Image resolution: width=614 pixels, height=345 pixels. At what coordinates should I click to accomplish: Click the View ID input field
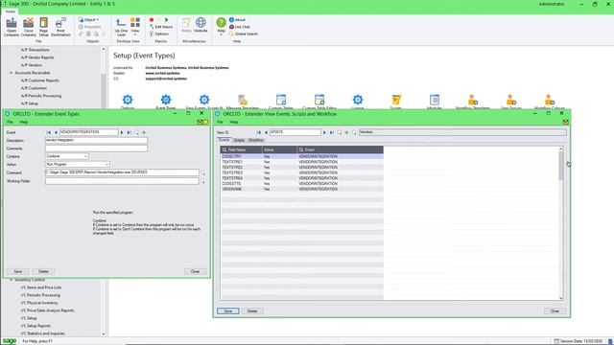click(295, 132)
